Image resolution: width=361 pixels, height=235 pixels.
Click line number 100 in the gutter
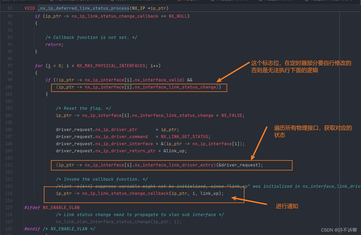coord(9,87)
